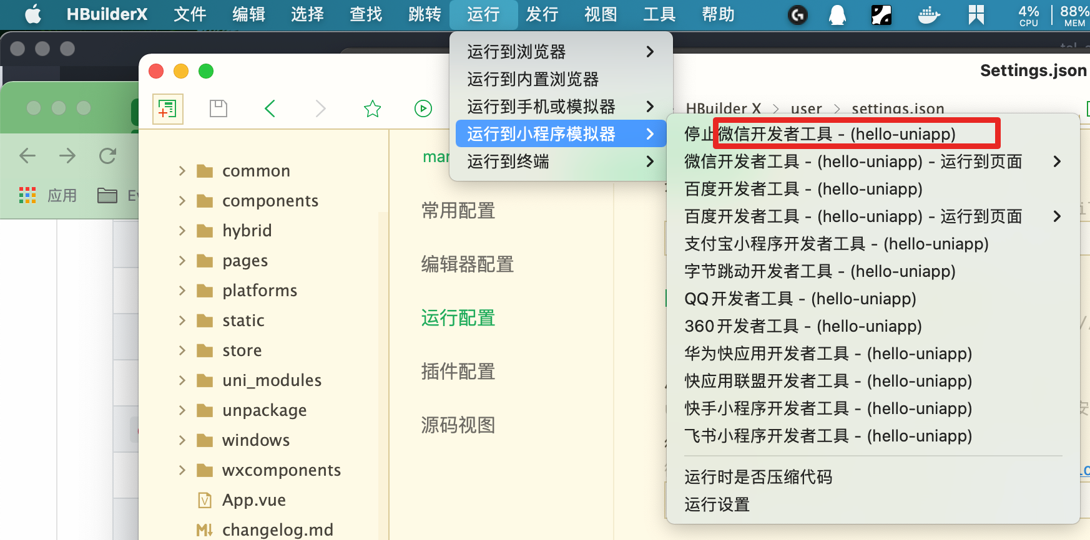1090x540 pixels.
Task: Switch to 编辑器配置 settings section
Action: pyautogui.click(x=468, y=264)
